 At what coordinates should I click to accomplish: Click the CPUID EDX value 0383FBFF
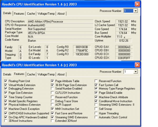(124, 58)
